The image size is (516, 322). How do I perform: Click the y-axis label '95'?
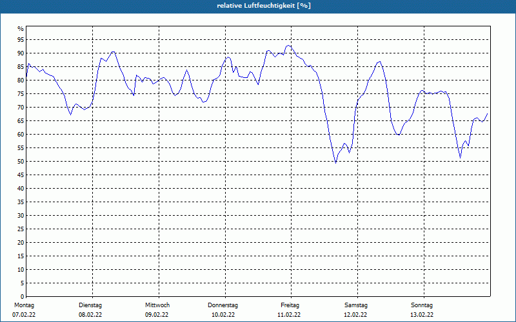tap(21, 40)
